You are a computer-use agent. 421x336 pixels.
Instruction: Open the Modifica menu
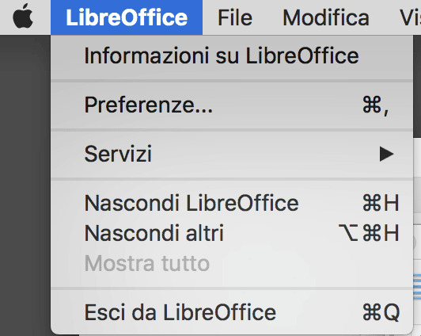tap(326, 17)
